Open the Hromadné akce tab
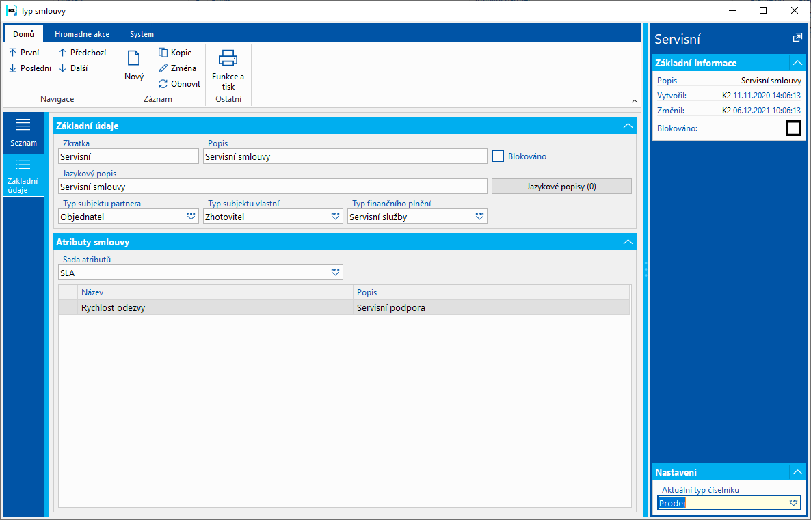This screenshot has height=520, width=811. pos(82,34)
